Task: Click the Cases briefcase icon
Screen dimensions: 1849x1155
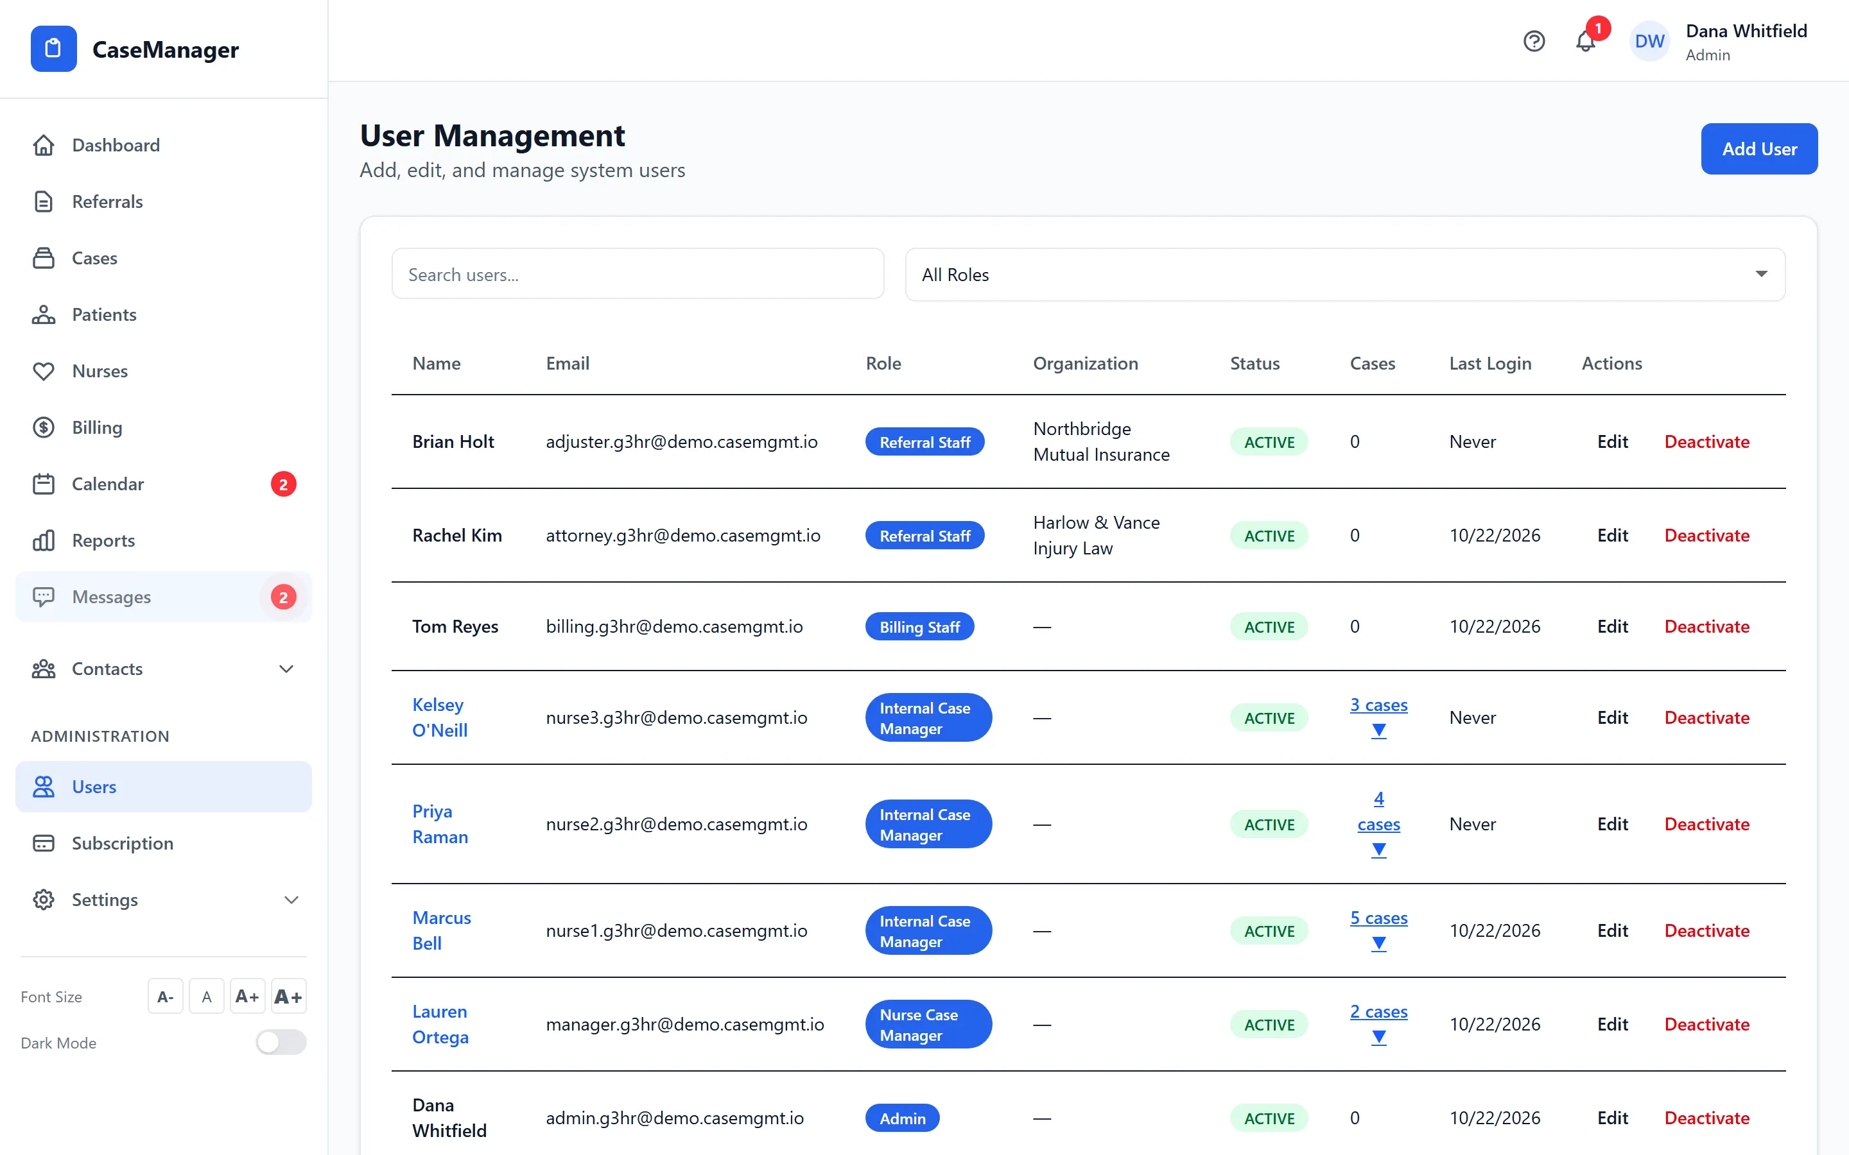Action: pyautogui.click(x=44, y=258)
